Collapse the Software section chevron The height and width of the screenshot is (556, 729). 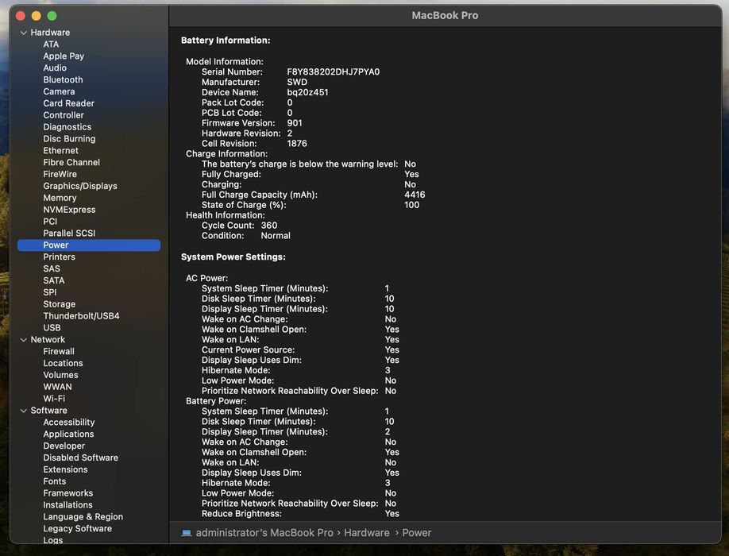23,411
